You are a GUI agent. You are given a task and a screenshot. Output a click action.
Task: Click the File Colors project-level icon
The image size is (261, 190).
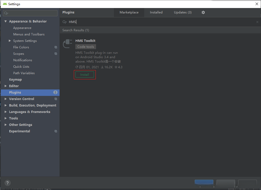56,47
